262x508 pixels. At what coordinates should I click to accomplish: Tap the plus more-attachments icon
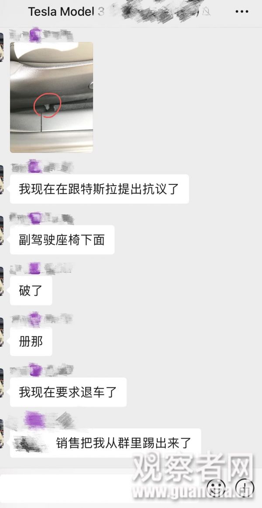(245, 486)
